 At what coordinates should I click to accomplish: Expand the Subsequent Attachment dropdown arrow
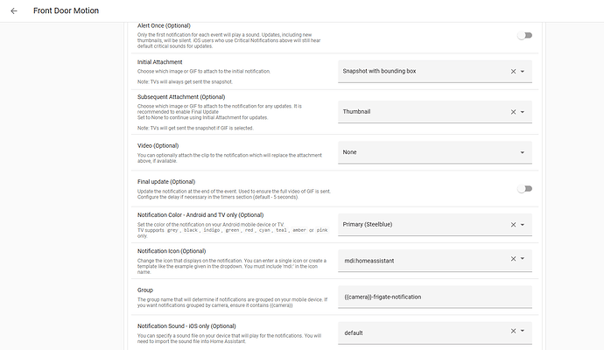[523, 112]
